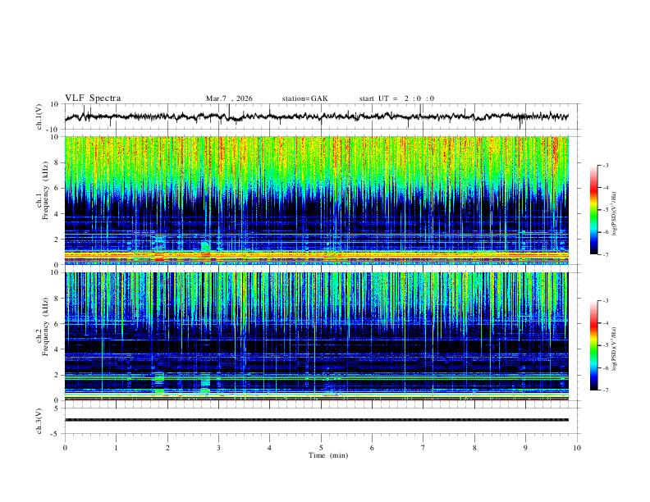
Task: Click the 'ch.1(V)' waveform axis label
Action: pos(39,116)
